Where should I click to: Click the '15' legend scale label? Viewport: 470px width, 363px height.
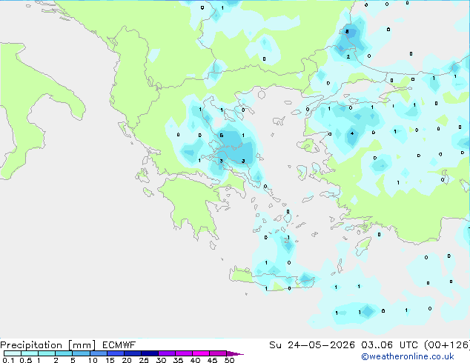point(110,360)
